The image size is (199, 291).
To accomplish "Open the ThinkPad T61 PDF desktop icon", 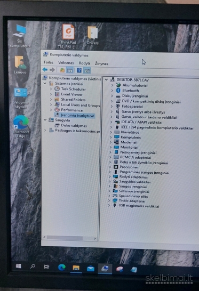I will pos(68,37).
